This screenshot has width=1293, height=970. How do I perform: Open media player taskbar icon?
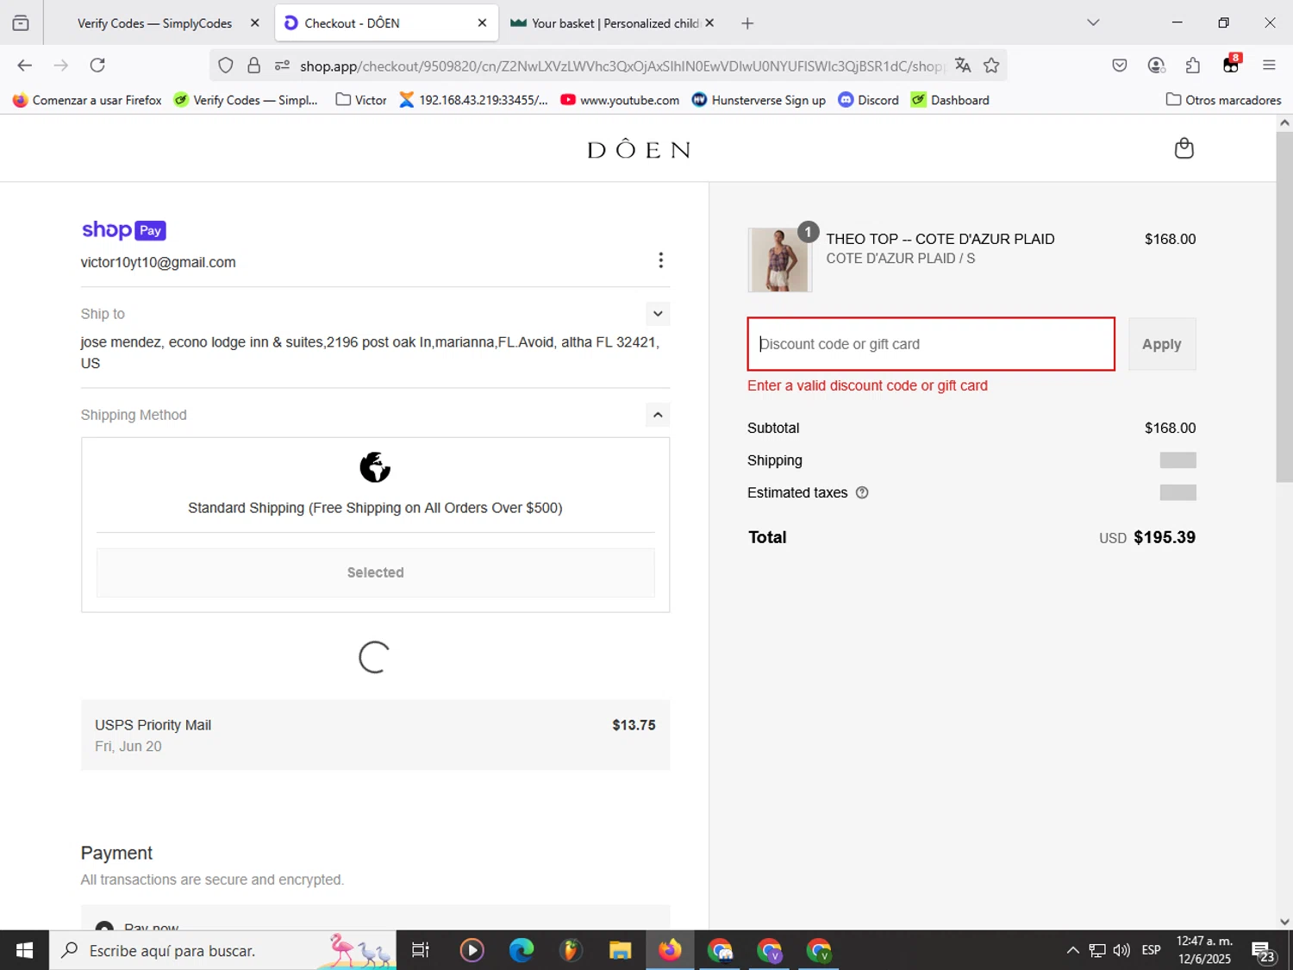pos(472,950)
